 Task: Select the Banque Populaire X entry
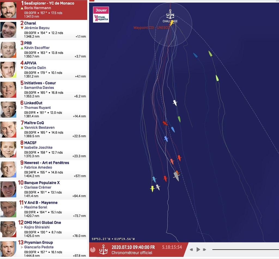point(44,189)
